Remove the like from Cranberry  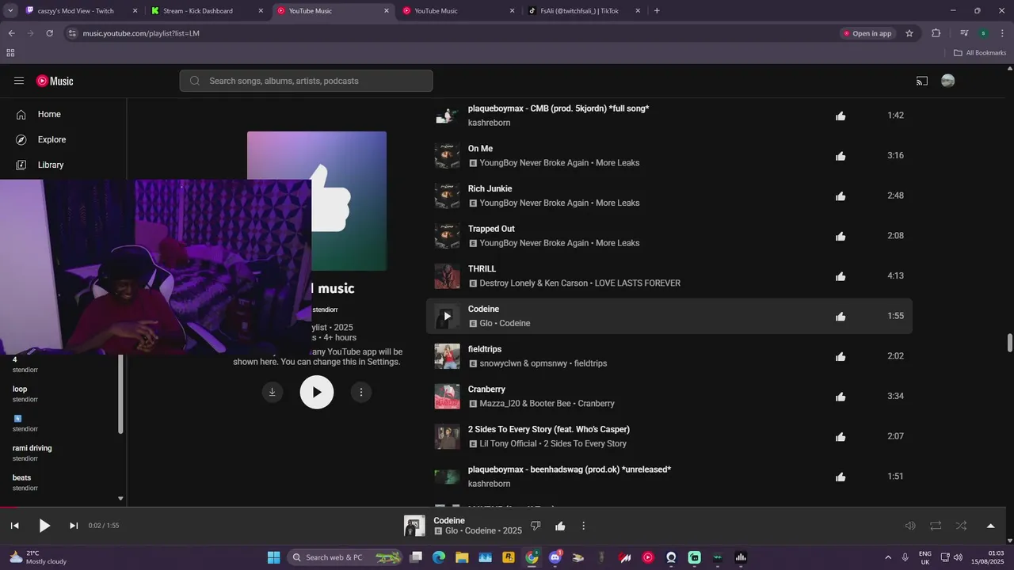click(841, 397)
